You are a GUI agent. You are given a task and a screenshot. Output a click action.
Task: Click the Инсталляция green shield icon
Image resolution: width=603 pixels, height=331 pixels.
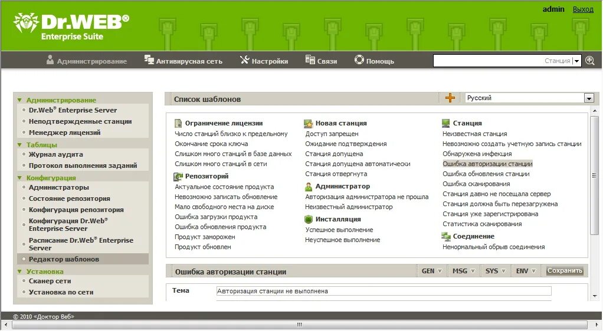[309, 219]
